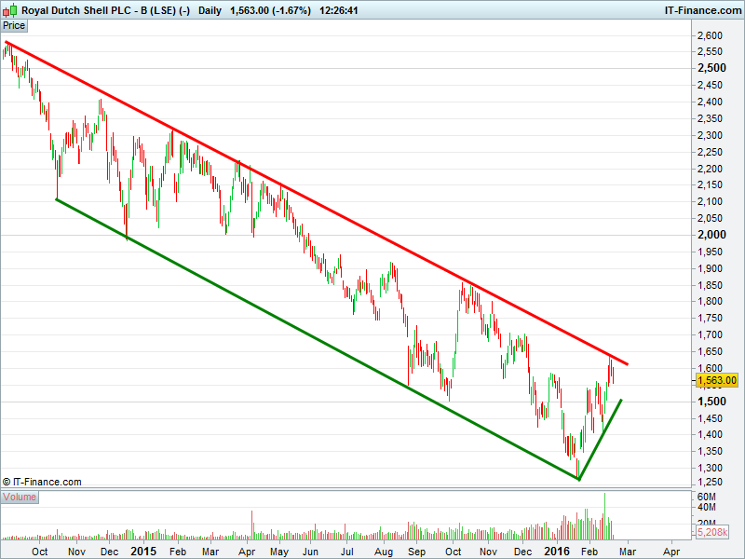This screenshot has width=745, height=559.
Task: Click the © IT-Finance.com copyright watermark
Action: click(42, 482)
